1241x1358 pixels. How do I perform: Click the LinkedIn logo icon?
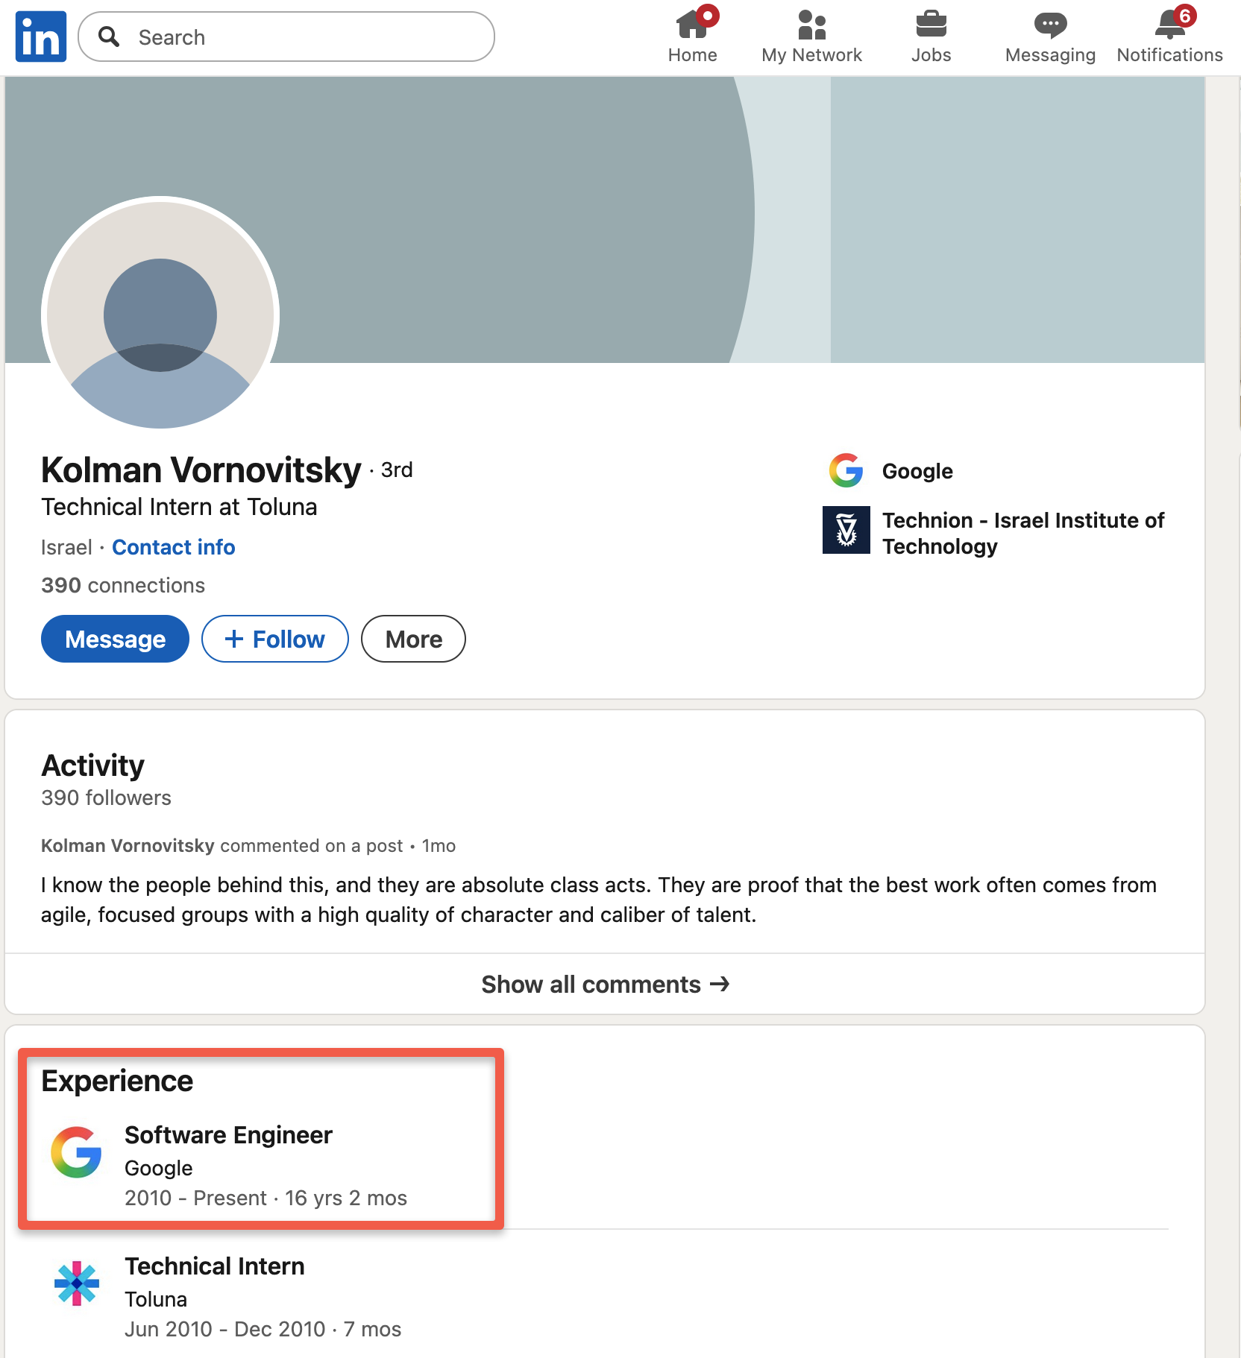(41, 37)
